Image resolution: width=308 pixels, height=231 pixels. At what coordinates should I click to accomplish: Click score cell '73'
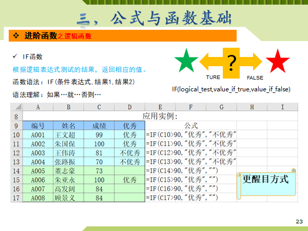[99, 171]
